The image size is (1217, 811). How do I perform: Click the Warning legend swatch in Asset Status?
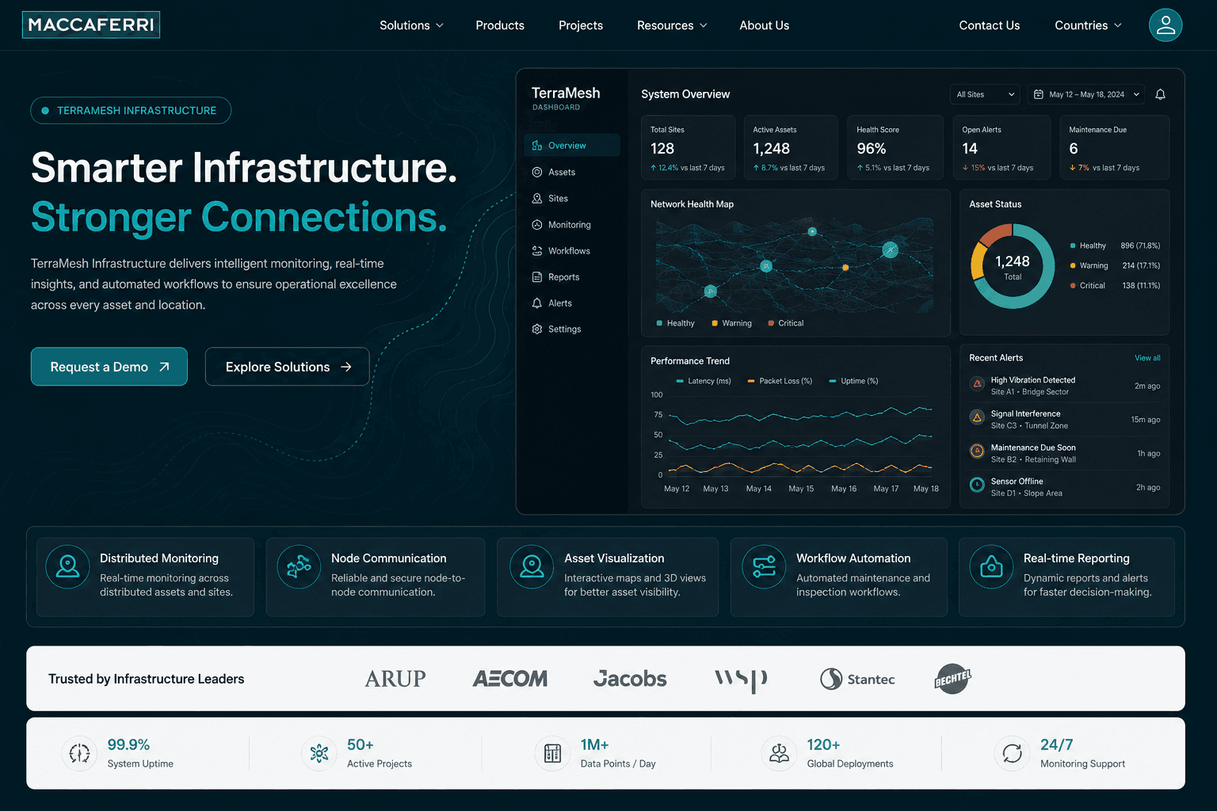1073,265
